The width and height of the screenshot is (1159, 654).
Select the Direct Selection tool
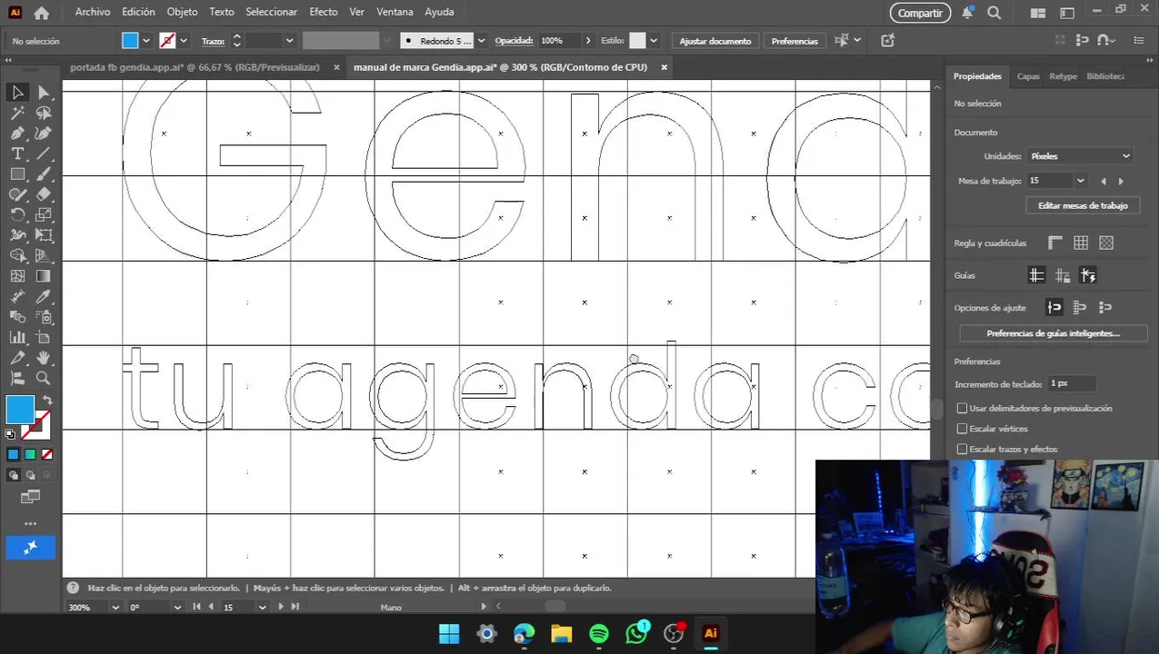pos(44,92)
